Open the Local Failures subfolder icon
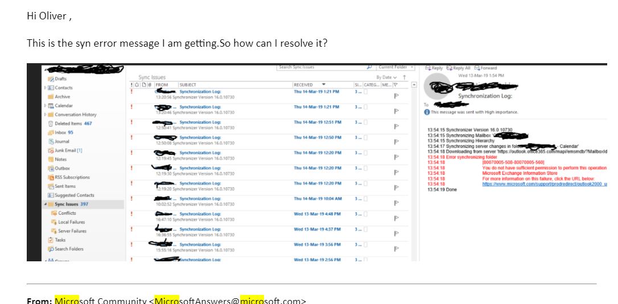The width and height of the screenshot is (618, 304). click(54, 222)
